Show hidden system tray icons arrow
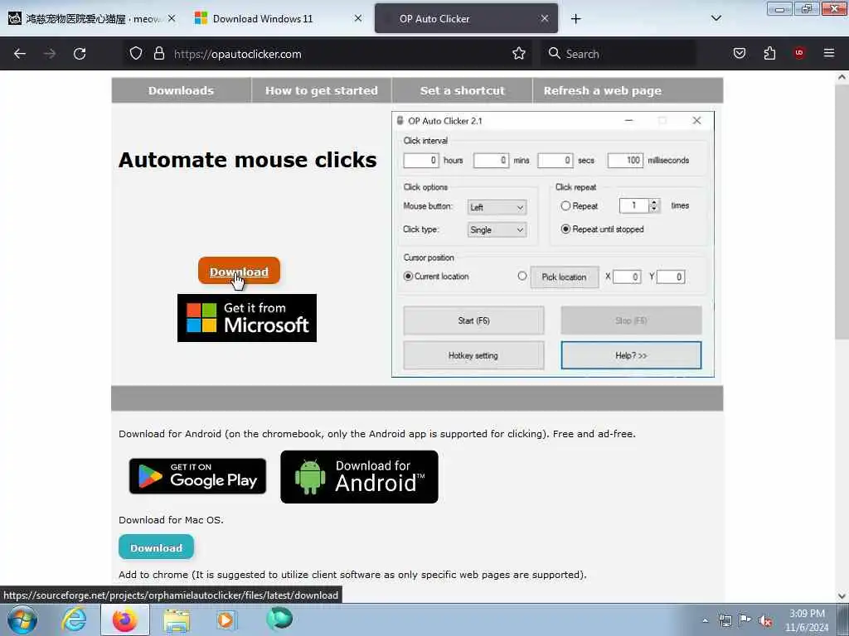This screenshot has height=636, width=849. pyautogui.click(x=705, y=620)
